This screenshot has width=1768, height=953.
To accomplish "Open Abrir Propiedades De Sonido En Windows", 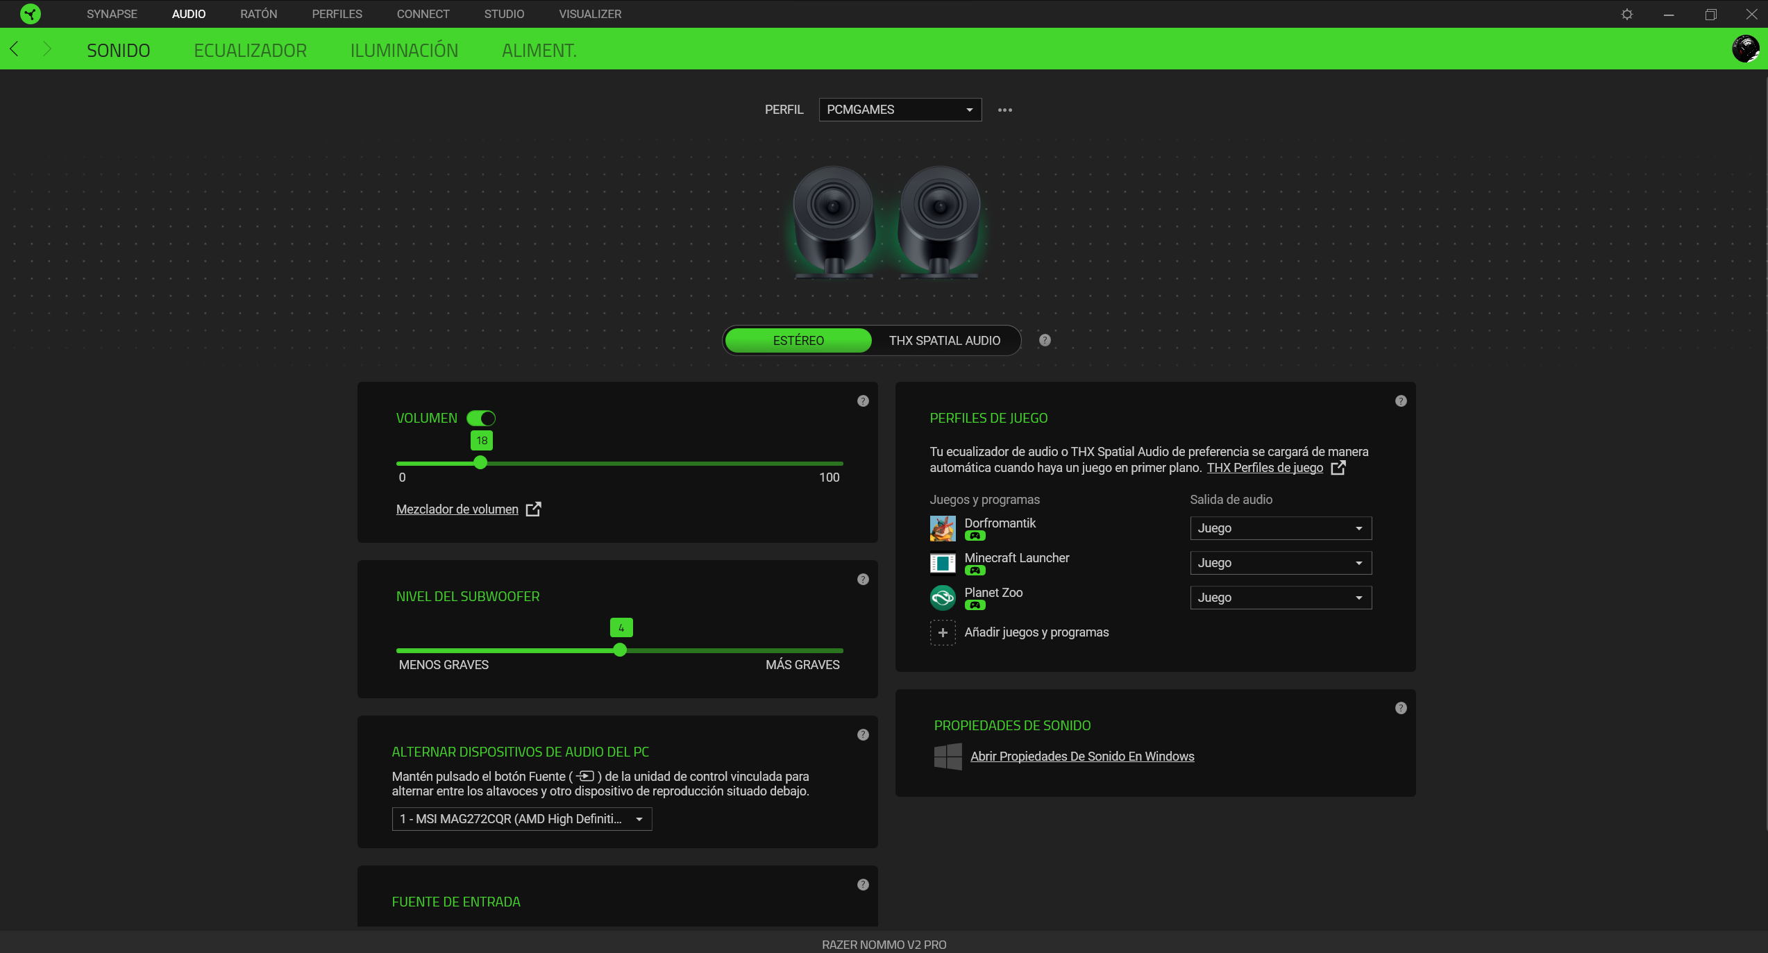I will [x=1082, y=757].
